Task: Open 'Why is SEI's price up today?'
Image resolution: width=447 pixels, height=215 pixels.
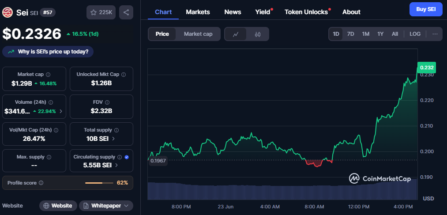Action: [48, 52]
